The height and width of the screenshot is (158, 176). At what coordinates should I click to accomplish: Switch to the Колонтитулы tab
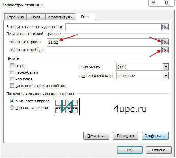point(61,17)
